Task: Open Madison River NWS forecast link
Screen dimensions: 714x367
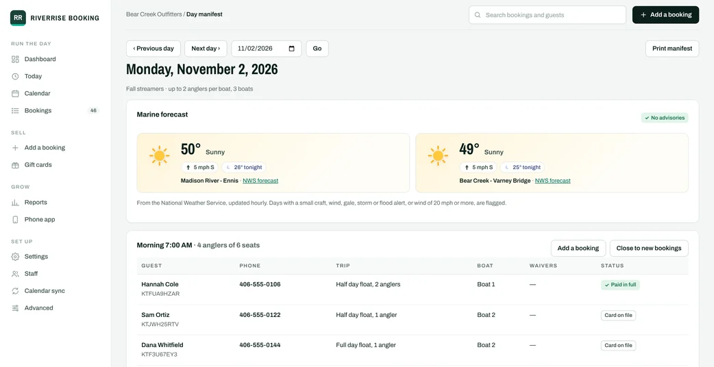Action: tap(260, 181)
